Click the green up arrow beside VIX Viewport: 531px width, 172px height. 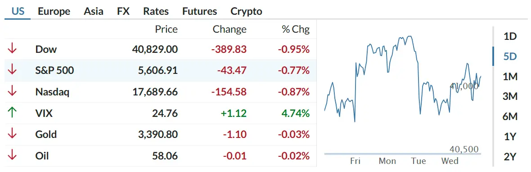point(12,113)
